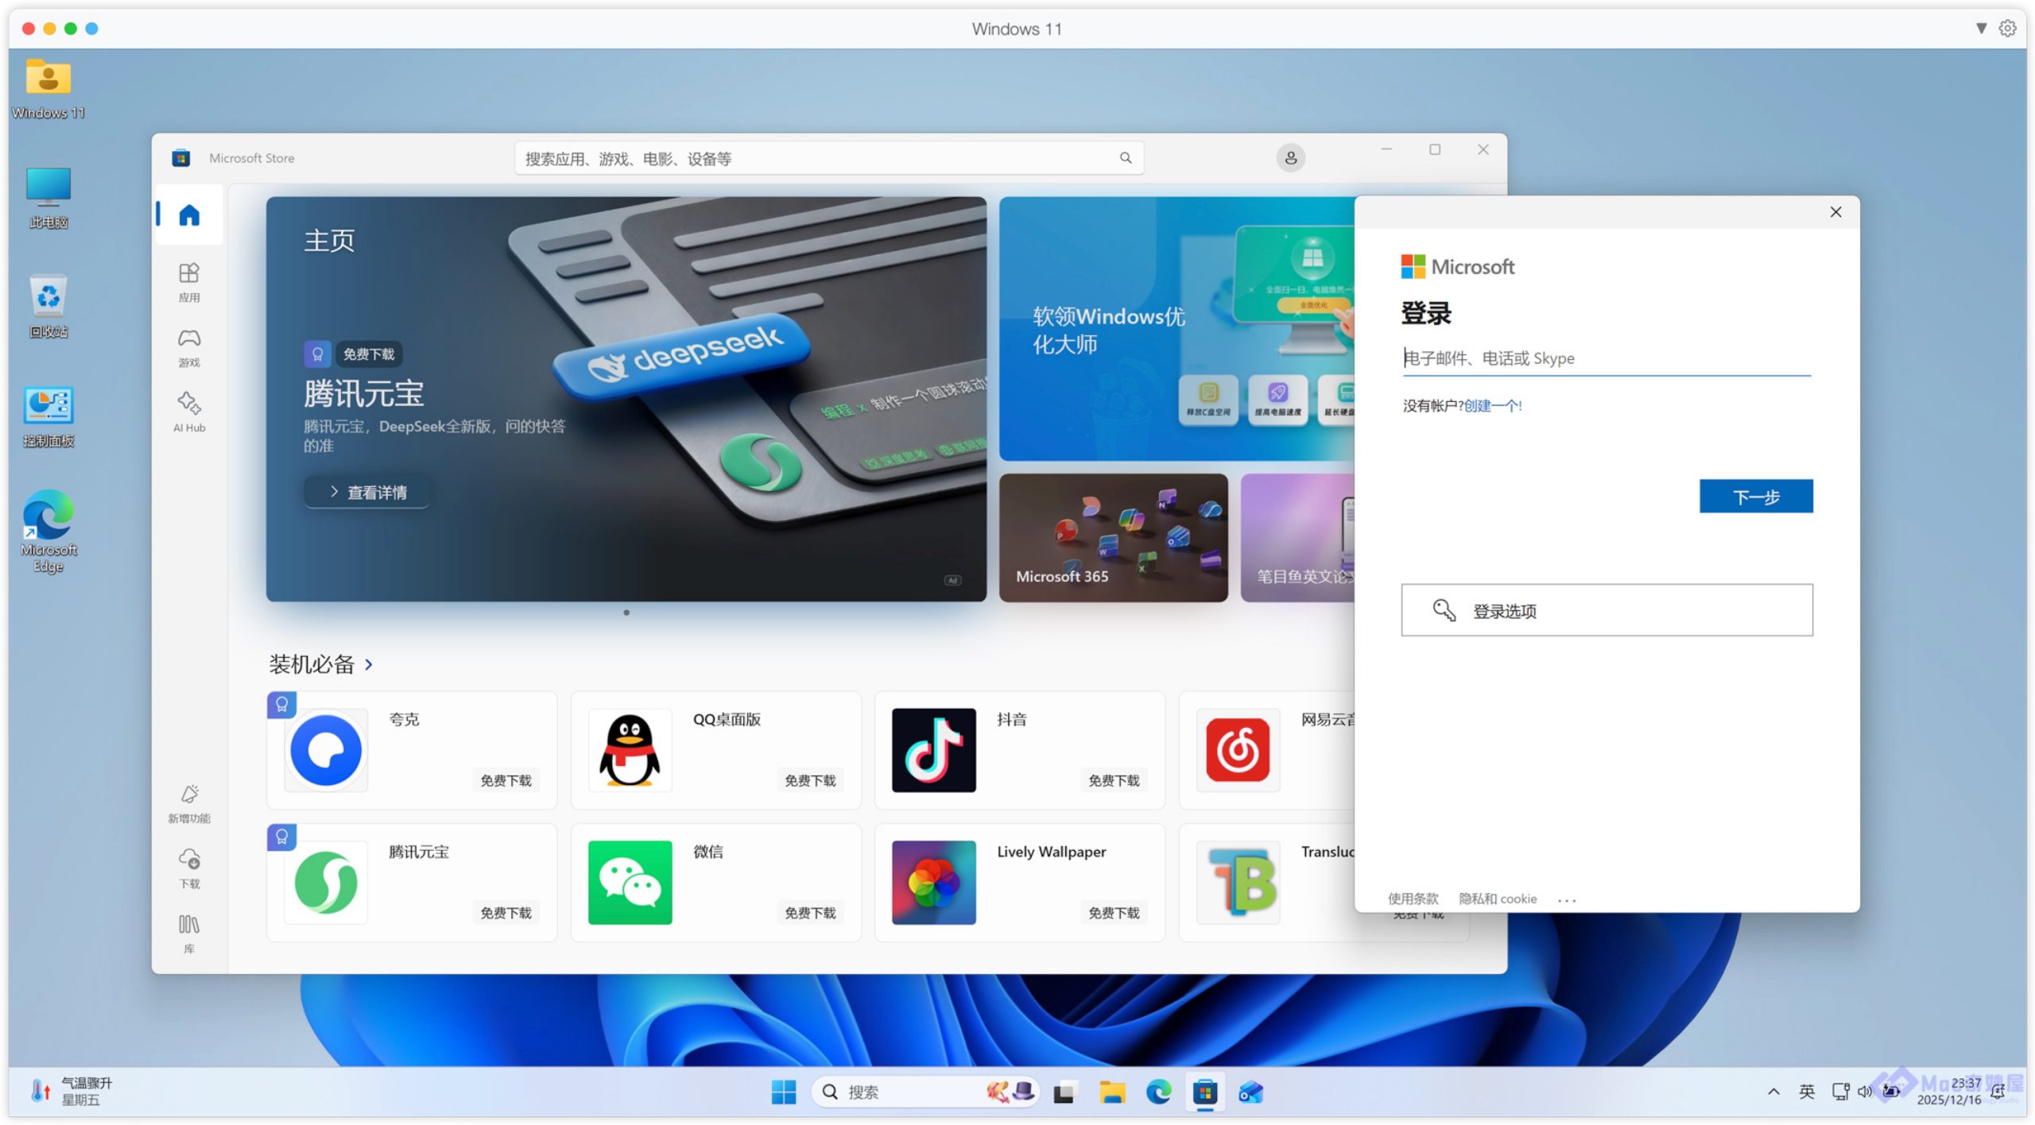Click the user profile icon in Store header
Screen dimensions: 2035x1125
[x=1290, y=158]
